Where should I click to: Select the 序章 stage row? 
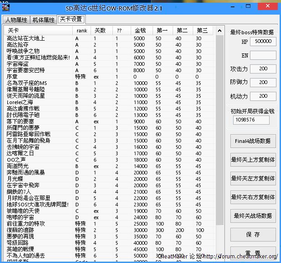tap(12, 77)
